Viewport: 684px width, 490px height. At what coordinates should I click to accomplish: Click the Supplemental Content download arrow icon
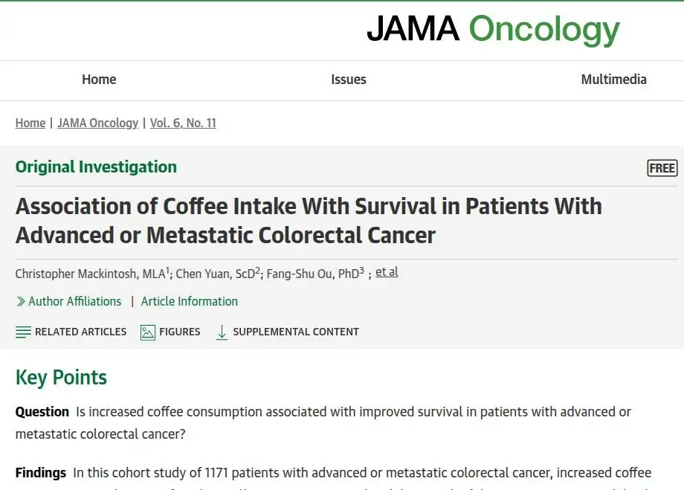tap(222, 332)
